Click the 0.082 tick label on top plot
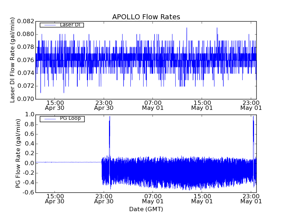Image resolution: width=285 pixels, height=214 pixels. 25,21
